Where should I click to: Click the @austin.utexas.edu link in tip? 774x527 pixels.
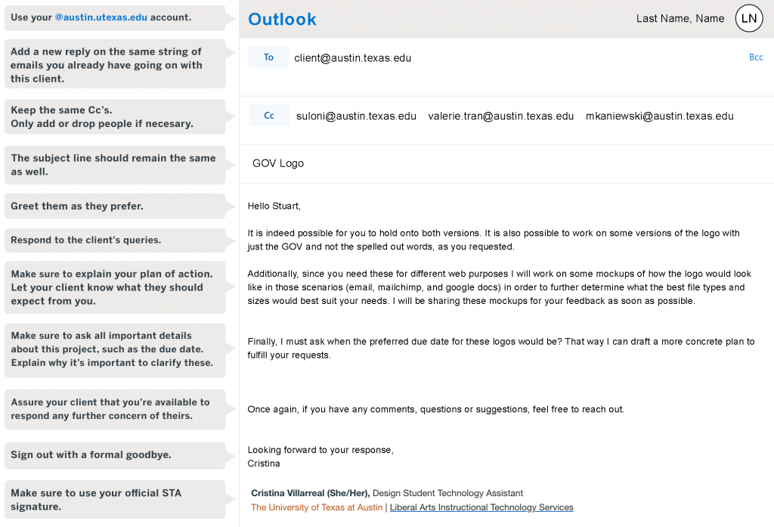pos(101,17)
